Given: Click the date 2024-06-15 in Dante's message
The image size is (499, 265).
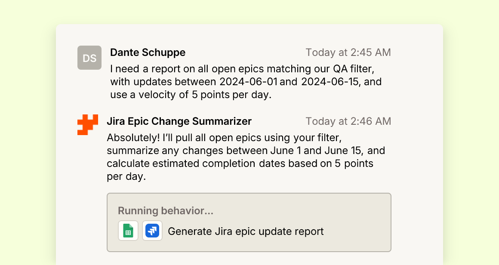Looking at the screenshot, I should coord(331,82).
